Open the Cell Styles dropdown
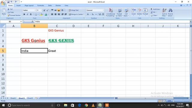 point(126,12)
